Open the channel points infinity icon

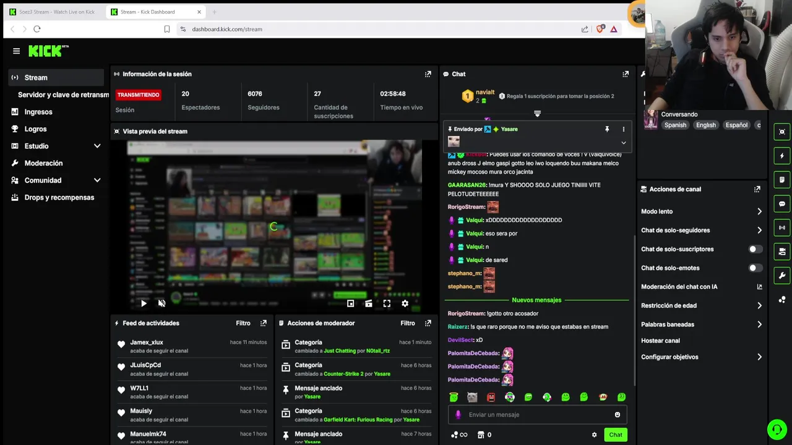coord(459,435)
